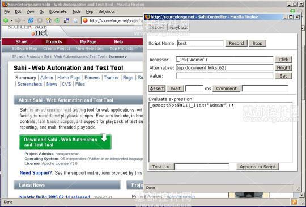Click the Admin link on project page
Screen dimensions: 306x207
point(46,78)
